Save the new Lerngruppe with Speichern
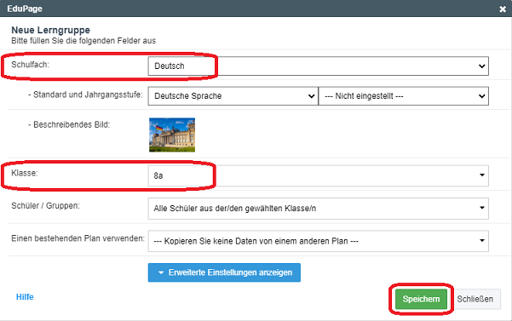This screenshot has height=321, width=512. click(421, 299)
